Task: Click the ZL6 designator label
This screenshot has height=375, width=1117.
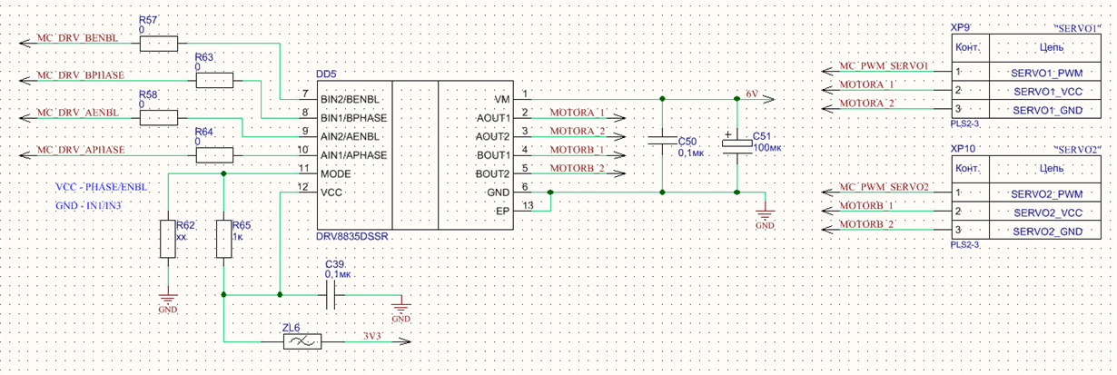Action: (292, 326)
